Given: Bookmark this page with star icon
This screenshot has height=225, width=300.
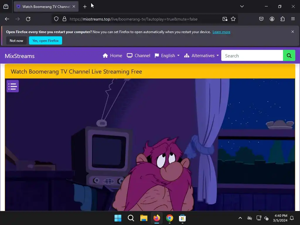Looking at the screenshot, I should (233, 19).
